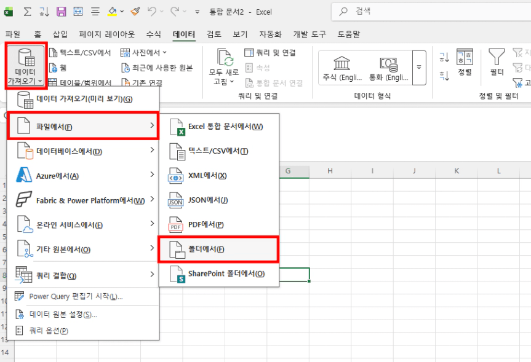Open the 수식 ribbon tab
531x362 pixels.
[153, 34]
